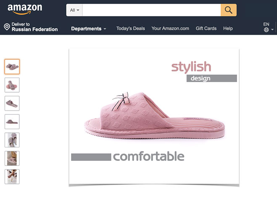Click the location pin delivery icon
277x207 pixels.
7,27
